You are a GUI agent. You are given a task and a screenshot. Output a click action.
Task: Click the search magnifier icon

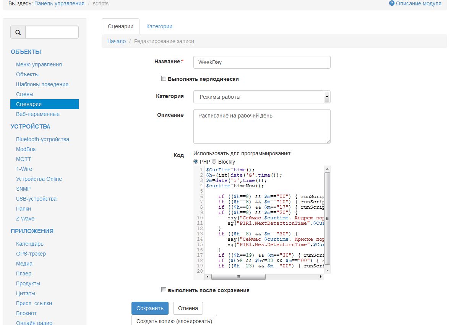[x=18, y=32]
